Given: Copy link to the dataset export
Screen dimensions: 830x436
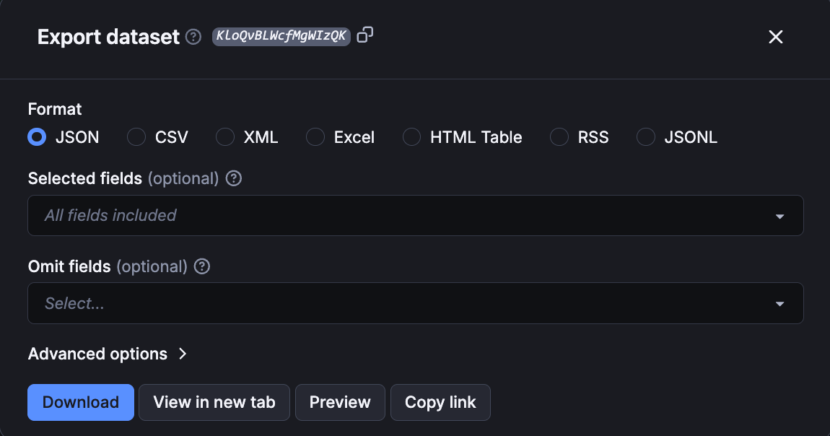Looking at the screenshot, I should pos(440,402).
